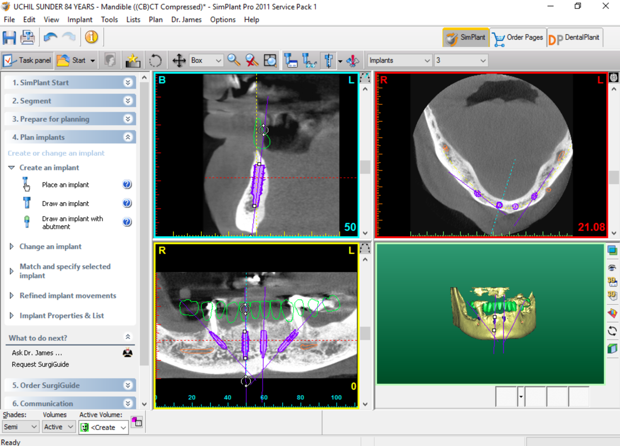
Task: Click Request SurgiGuide link
Action: click(40, 364)
